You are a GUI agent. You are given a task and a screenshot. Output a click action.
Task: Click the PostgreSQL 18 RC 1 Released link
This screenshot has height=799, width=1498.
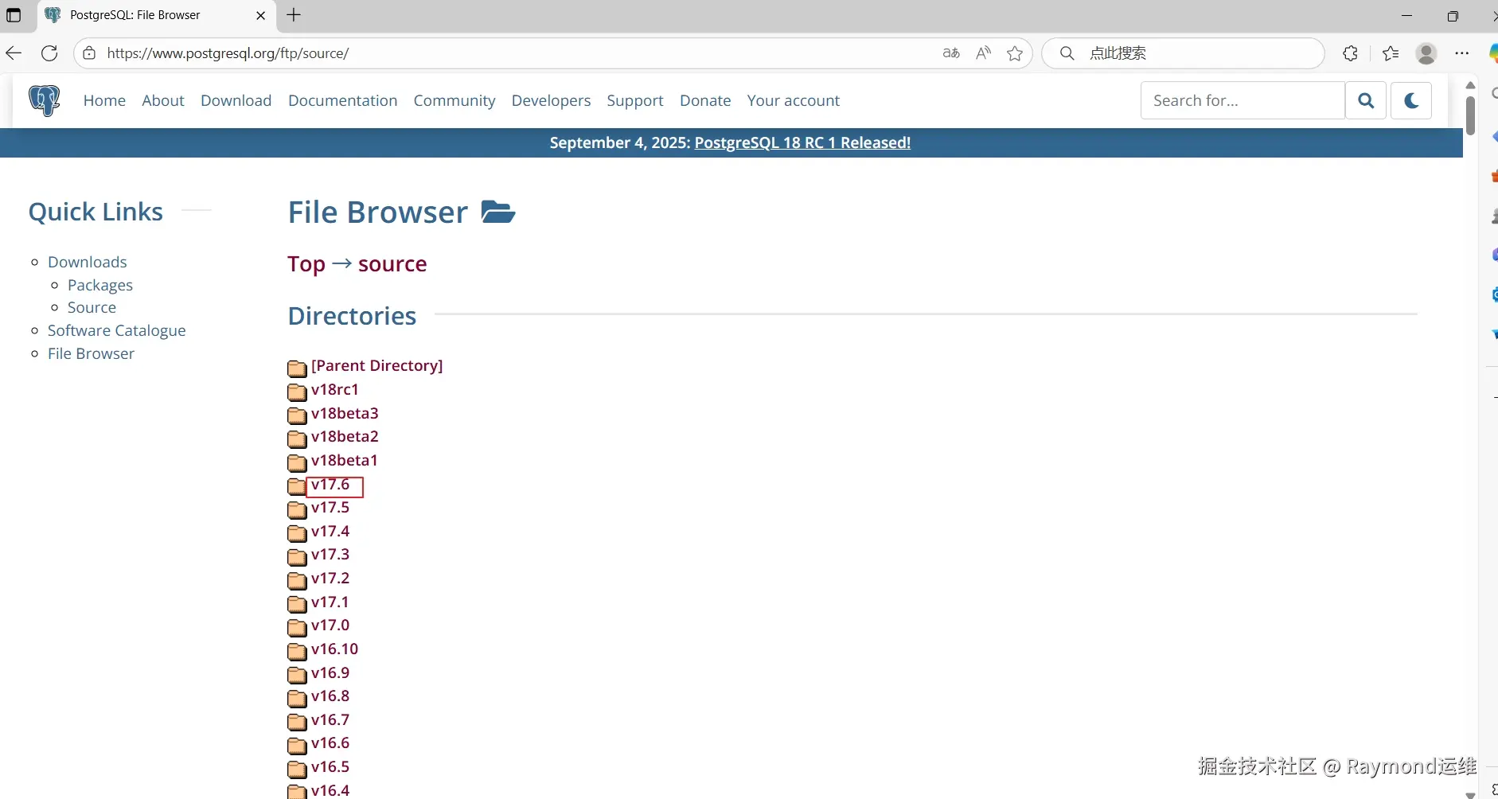(x=802, y=142)
